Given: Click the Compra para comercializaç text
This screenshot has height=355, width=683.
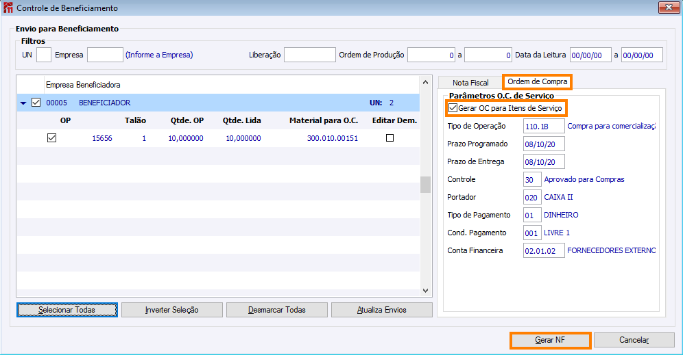Looking at the screenshot, I should pos(611,126).
